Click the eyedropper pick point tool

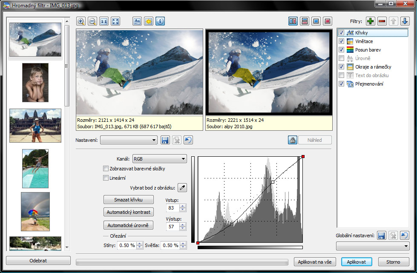pyautogui.click(x=182, y=188)
